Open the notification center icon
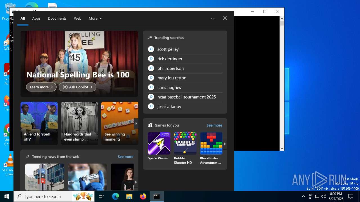The width and height of the screenshot is (360, 202). 351,196
